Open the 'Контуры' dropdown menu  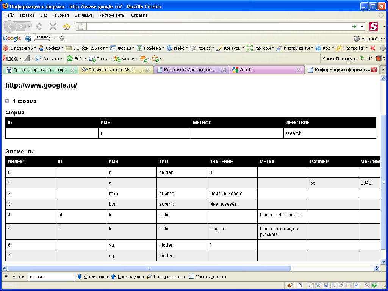tap(230, 48)
